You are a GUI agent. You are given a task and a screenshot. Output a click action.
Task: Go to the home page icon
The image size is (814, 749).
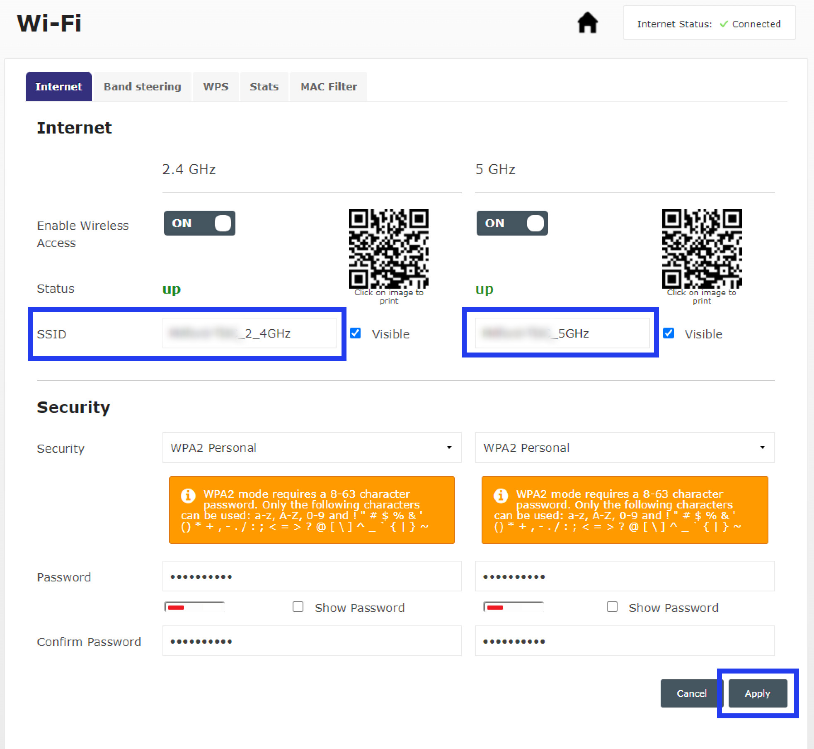click(x=587, y=23)
